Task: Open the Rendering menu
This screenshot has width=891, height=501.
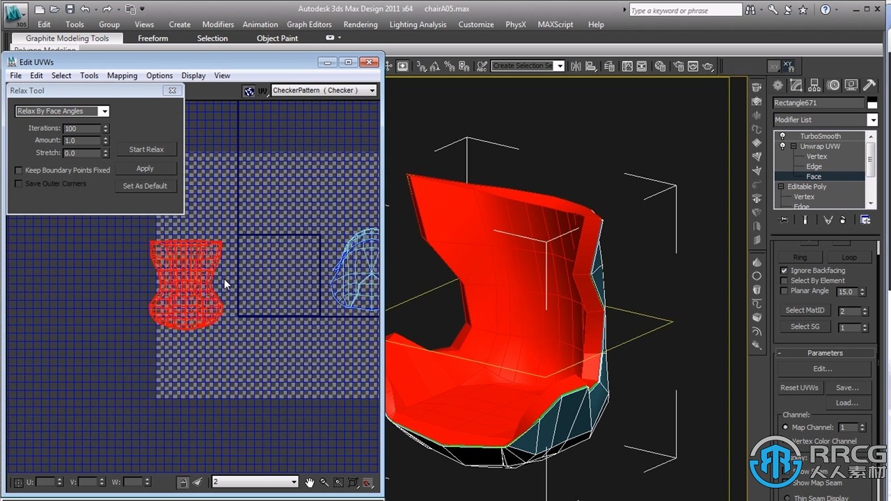Action: pos(361,24)
